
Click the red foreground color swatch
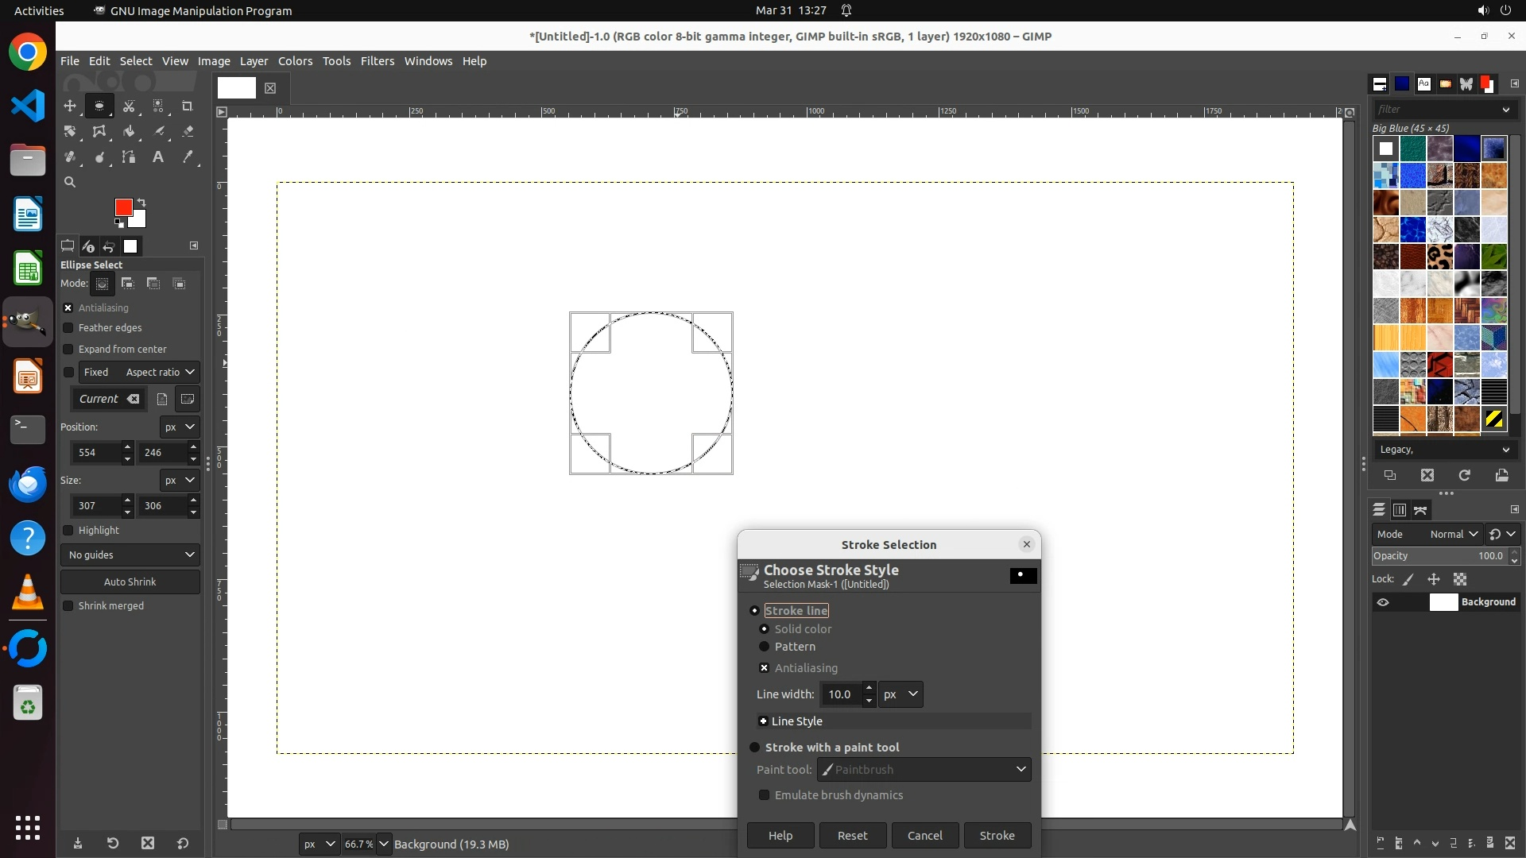click(x=122, y=207)
